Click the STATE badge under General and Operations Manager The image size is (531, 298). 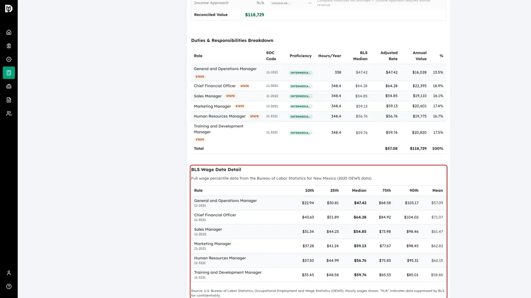[200, 77]
